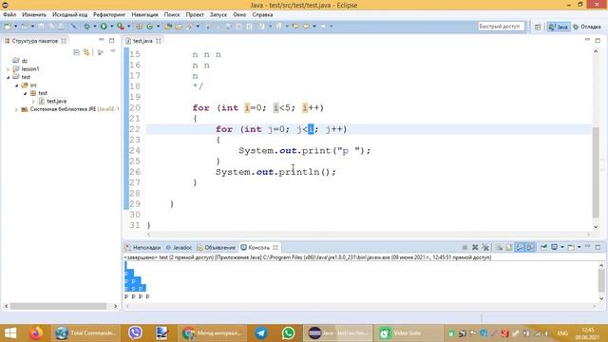The height and width of the screenshot is (342, 608).
Task: Click the New Java Package toolbar icon
Action: pos(139,27)
